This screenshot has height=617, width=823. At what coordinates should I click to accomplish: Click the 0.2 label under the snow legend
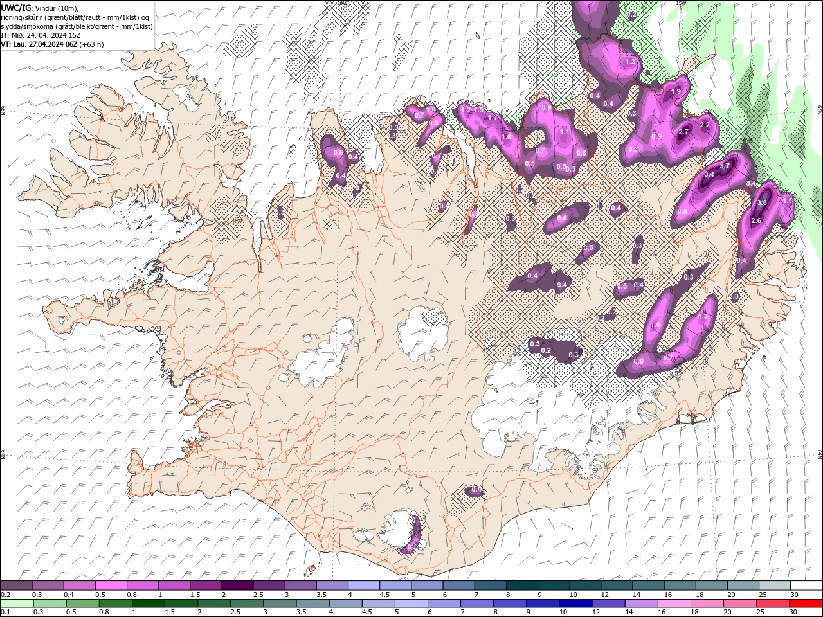pyautogui.click(x=5, y=595)
